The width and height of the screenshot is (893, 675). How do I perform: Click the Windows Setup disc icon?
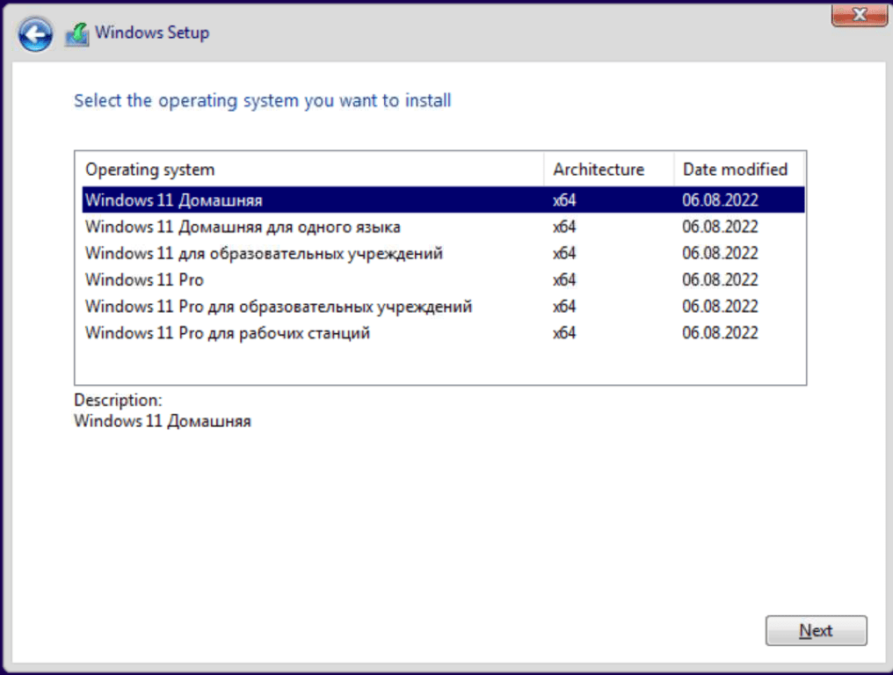point(77,34)
